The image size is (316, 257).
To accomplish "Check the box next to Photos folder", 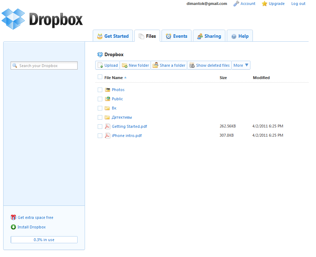I will (100, 90).
